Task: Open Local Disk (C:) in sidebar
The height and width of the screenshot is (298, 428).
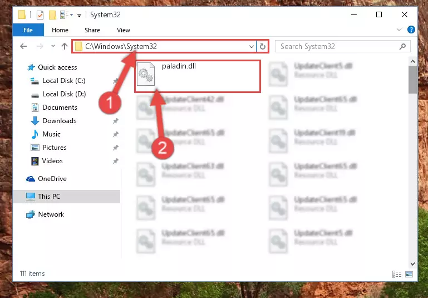Action: (64, 81)
